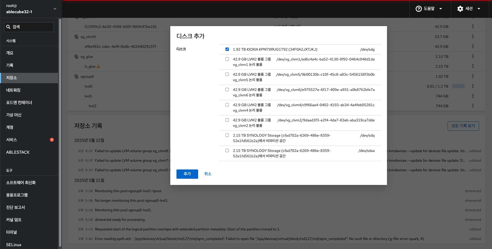Expand the 도움말 help dropdown
This screenshot has height=249, width=492.
click(440, 9)
